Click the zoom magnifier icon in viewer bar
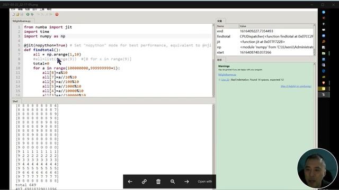The height and width of the screenshot is (190, 339). click(173, 182)
